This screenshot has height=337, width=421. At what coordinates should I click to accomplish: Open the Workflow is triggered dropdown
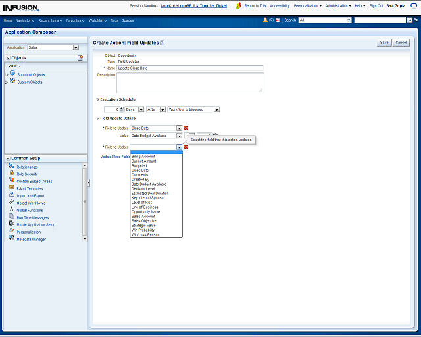pyautogui.click(x=216, y=109)
